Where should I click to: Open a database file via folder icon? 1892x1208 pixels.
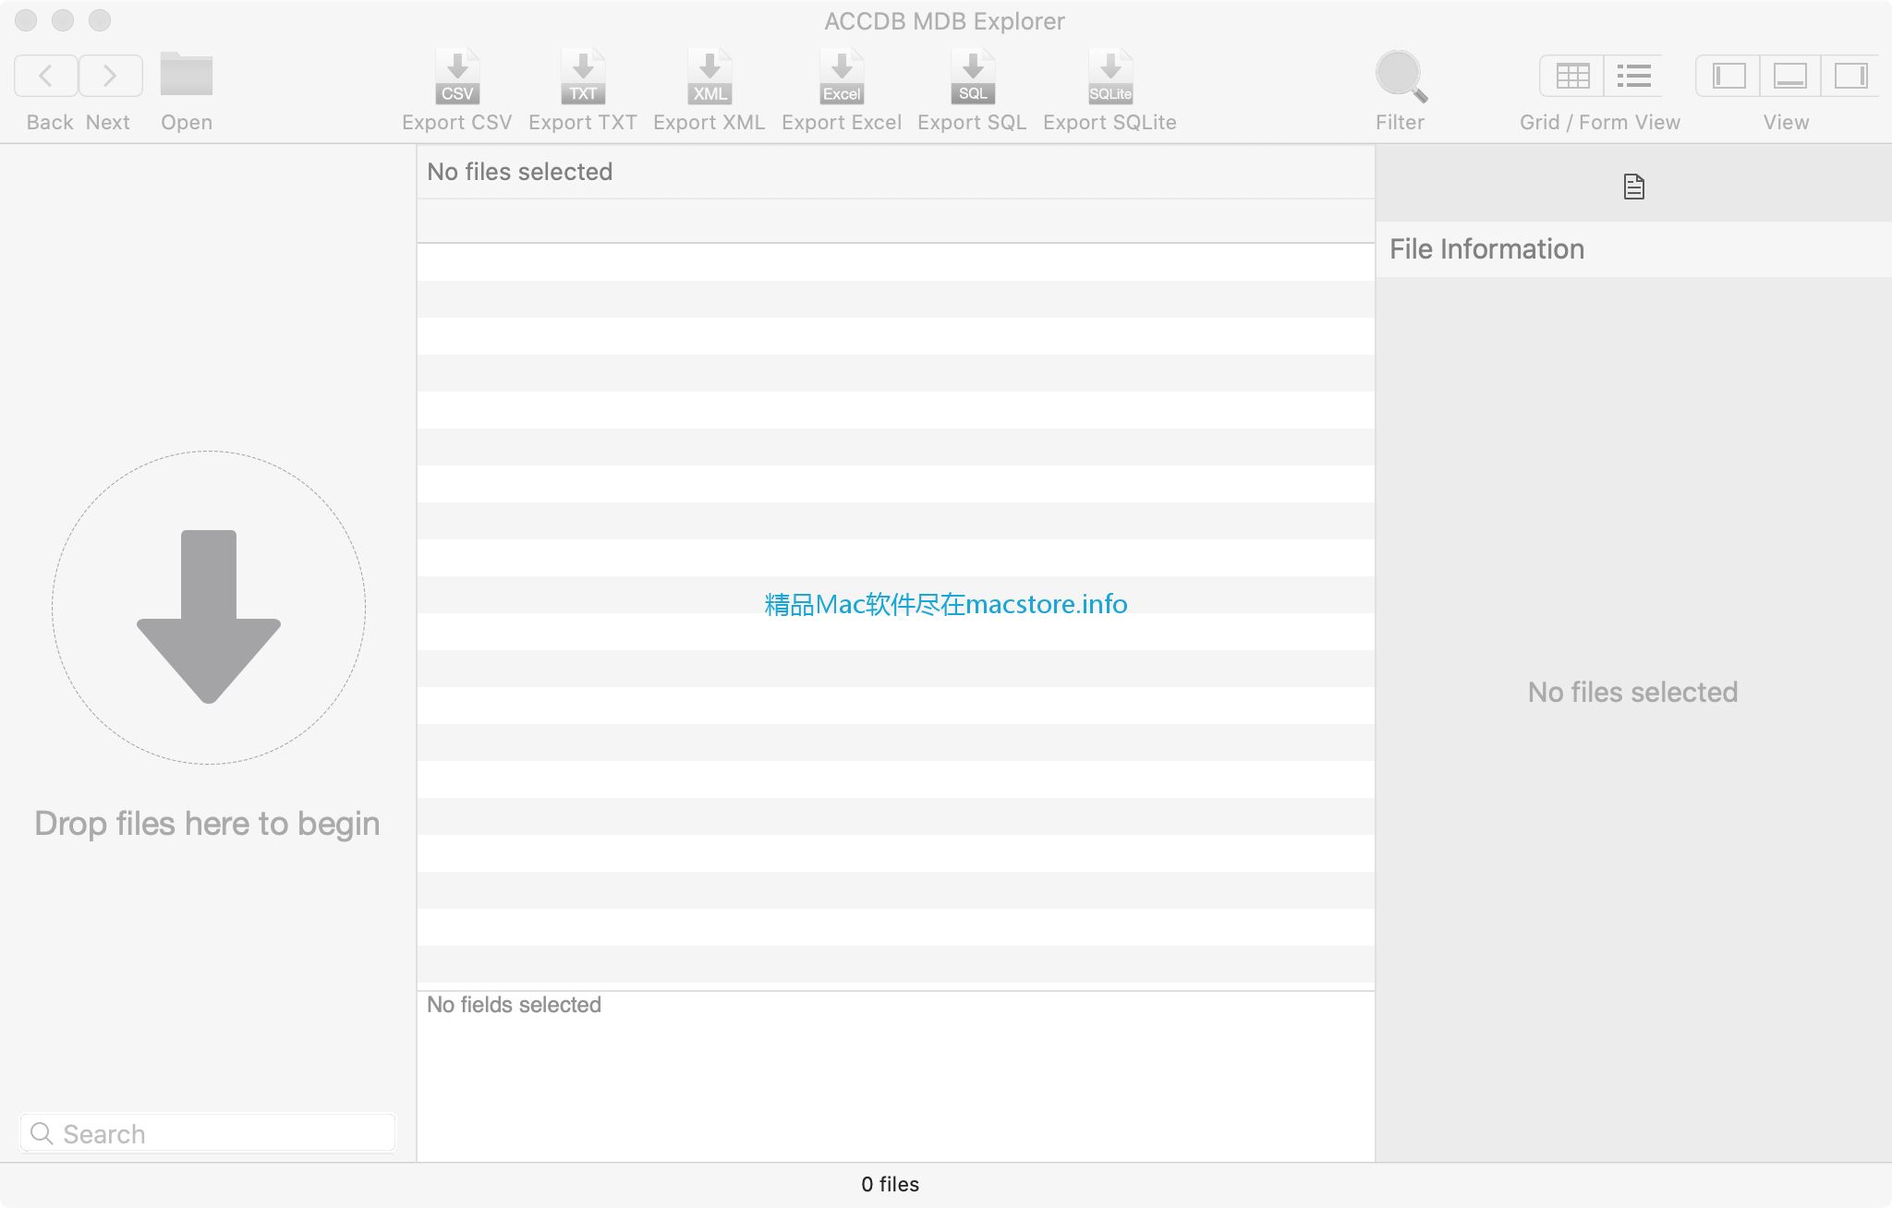(186, 74)
